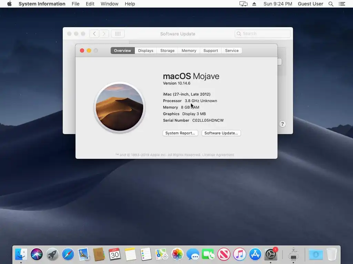Image resolution: width=353 pixels, height=264 pixels.
Task: Click iMac (27-inch, Late 2012) text
Action: pos(186,94)
